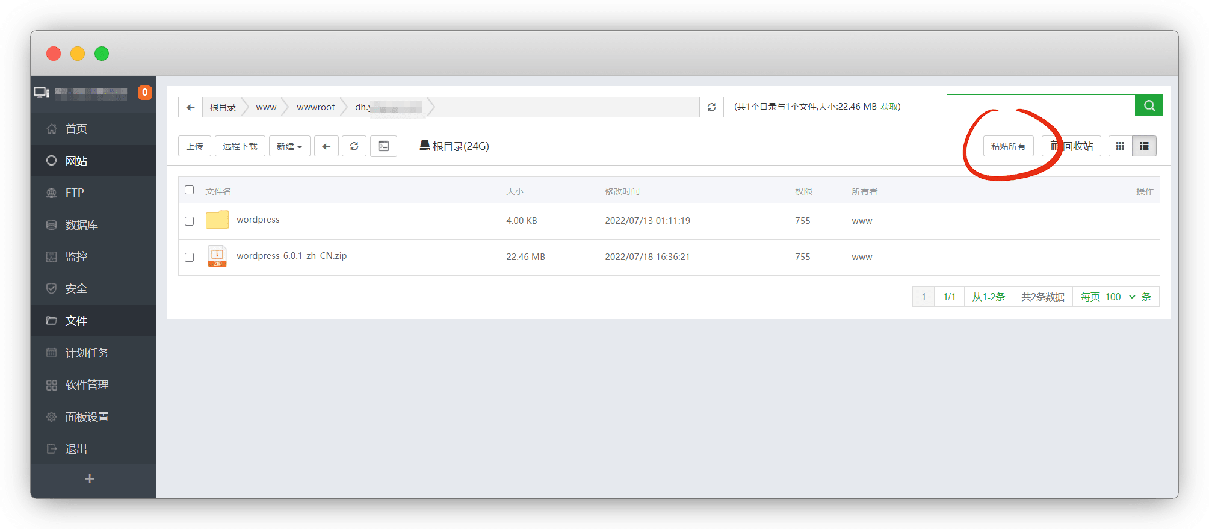Click the 面板设置 gear icon
The height and width of the screenshot is (529, 1209).
[52, 416]
